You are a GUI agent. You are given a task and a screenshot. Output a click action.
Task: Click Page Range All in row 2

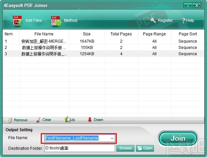pos(154,48)
